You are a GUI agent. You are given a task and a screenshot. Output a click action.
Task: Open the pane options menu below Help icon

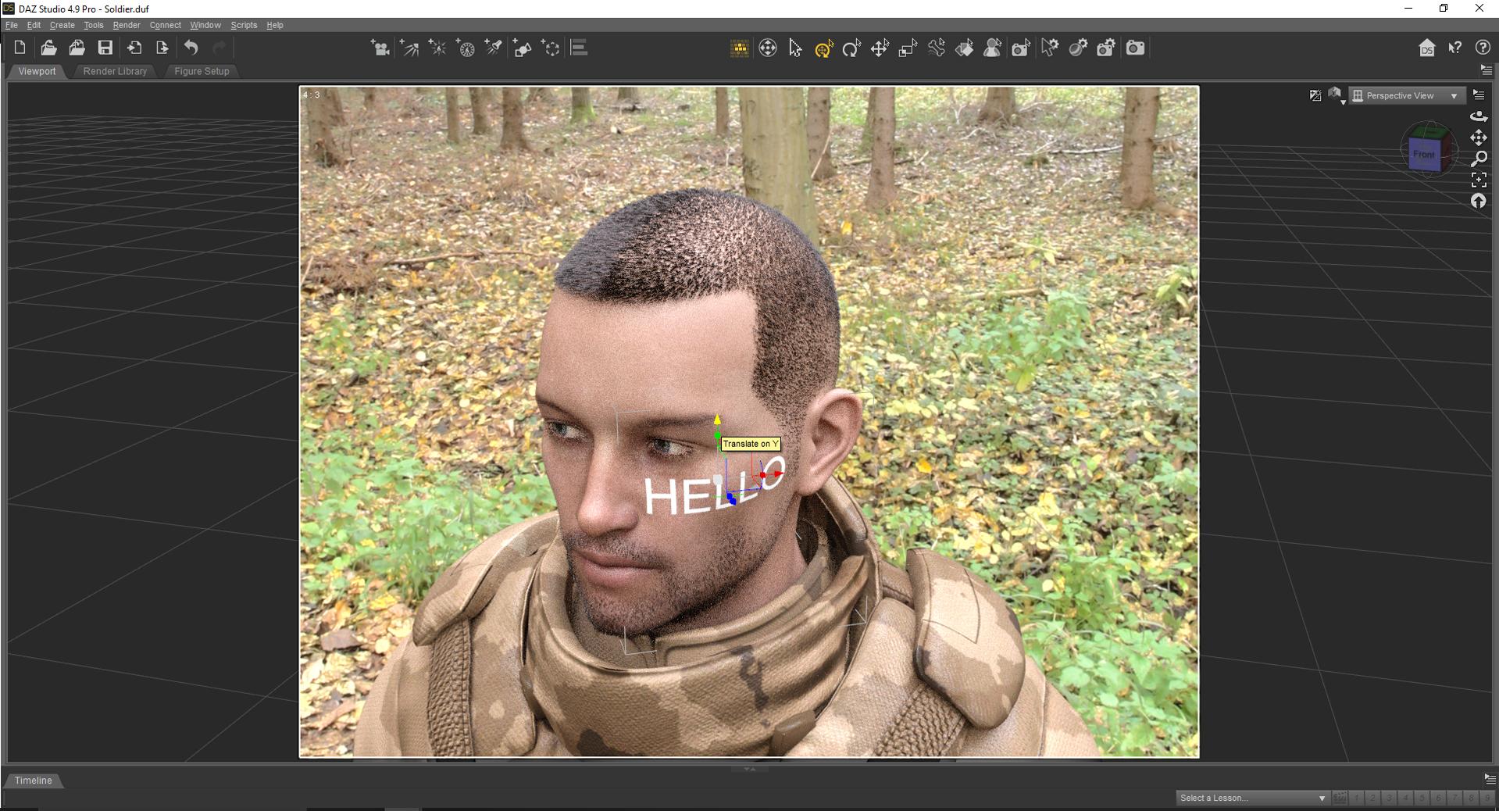click(1486, 70)
